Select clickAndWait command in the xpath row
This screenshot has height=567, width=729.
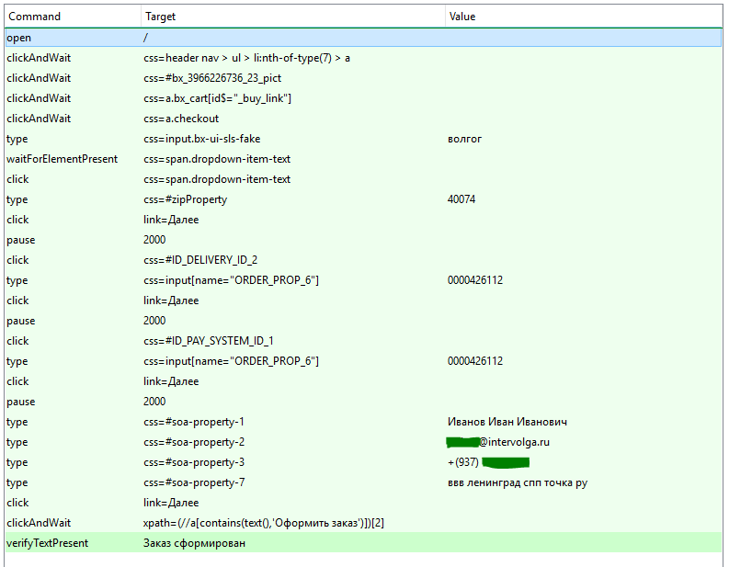[39, 523]
